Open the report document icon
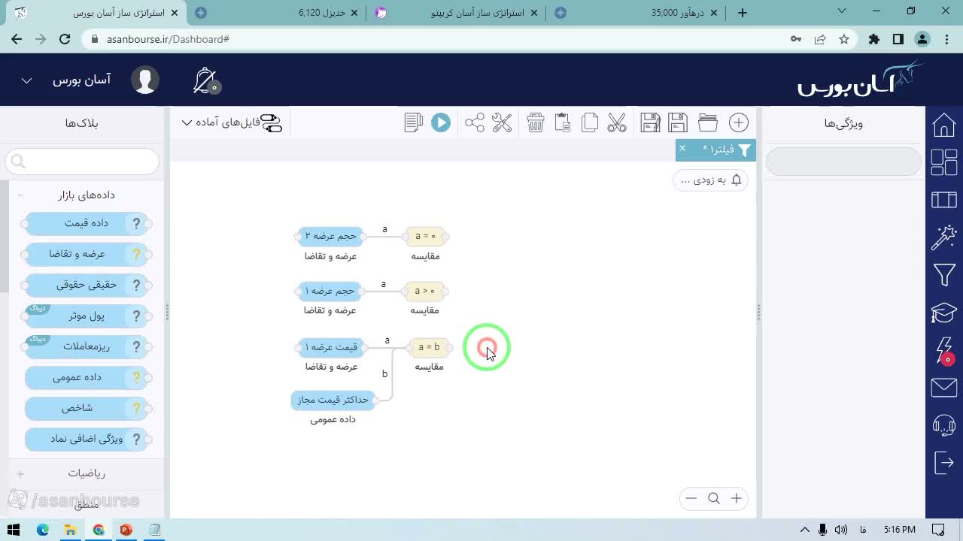The height and width of the screenshot is (541, 963). [x=414, y=122]
